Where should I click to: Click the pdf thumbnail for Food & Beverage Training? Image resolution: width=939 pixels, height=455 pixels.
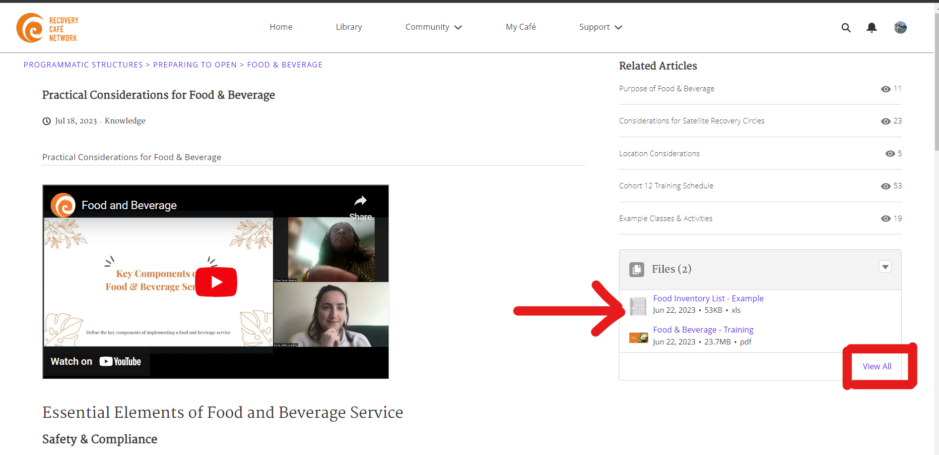point(638,337)
